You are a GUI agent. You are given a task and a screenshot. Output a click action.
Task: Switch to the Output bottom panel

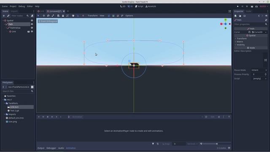coord(41,148)
